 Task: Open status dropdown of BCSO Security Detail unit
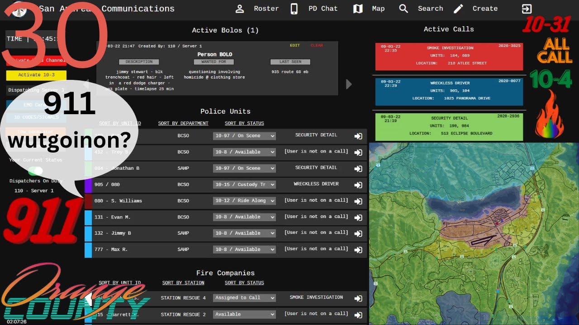(x=244, y=136)
